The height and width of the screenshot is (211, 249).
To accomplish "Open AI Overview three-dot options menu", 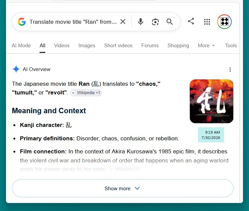I will [230, 69].
